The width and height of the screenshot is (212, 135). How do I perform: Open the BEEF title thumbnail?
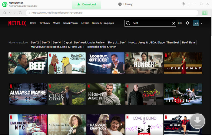pyautogui.click(x=28, y=63)
